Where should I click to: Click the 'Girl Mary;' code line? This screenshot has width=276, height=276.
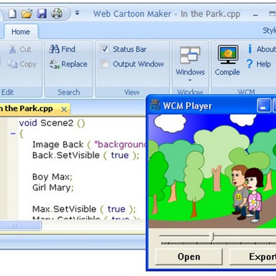point(53,188)
